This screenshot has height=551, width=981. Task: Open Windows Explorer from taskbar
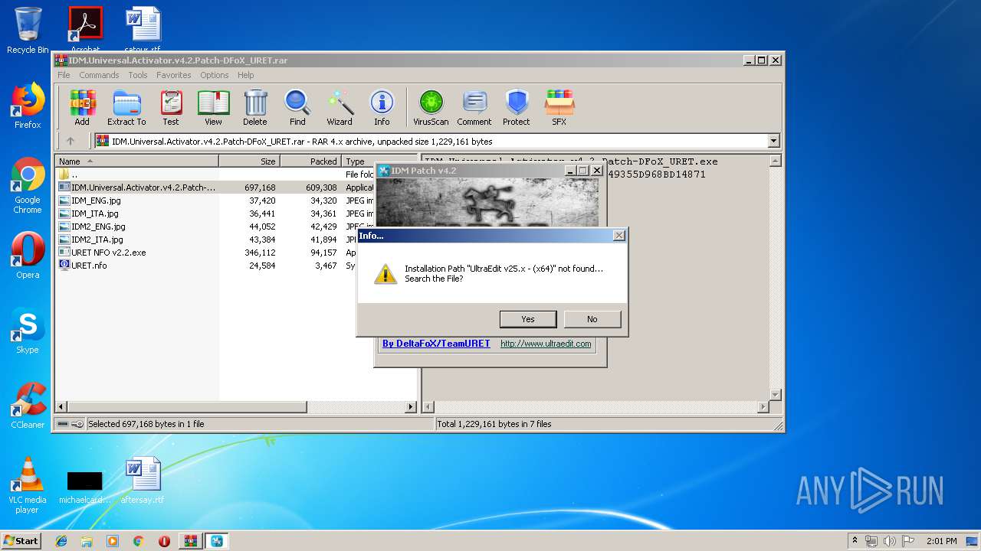click(x=87, y=541)
